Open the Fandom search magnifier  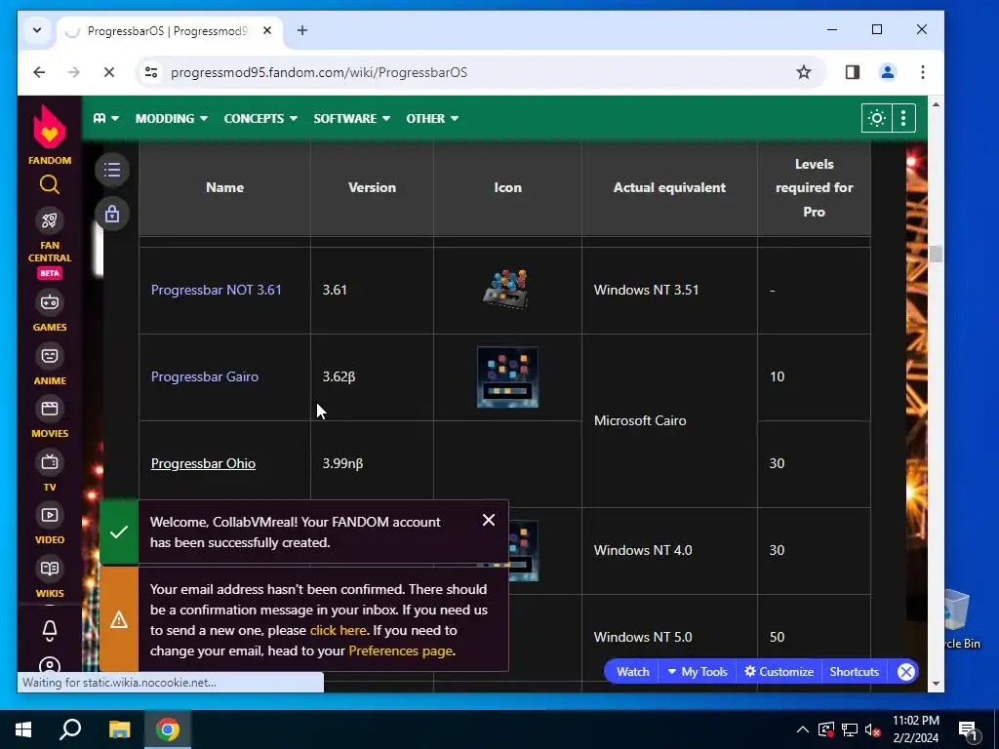[x=49, y=184]
